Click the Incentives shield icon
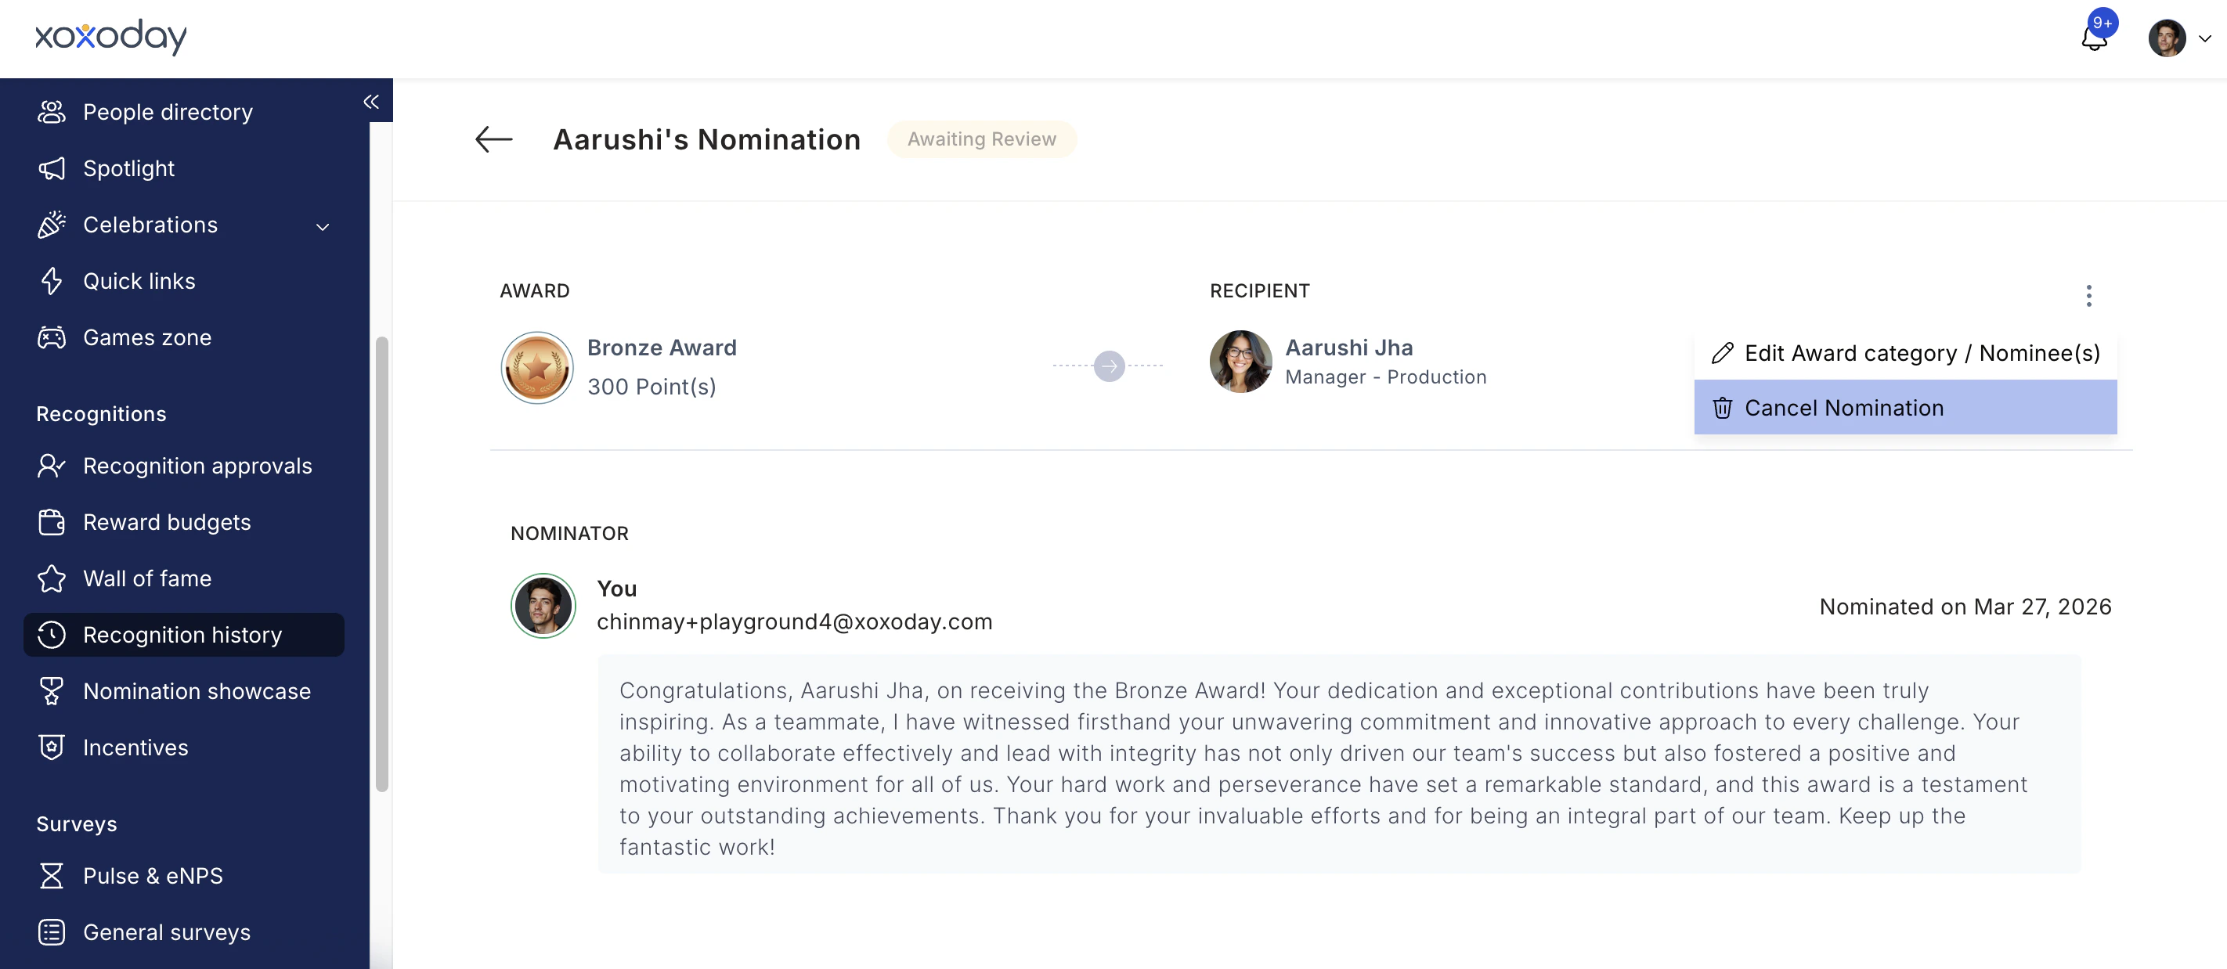 tap(52, 747)
